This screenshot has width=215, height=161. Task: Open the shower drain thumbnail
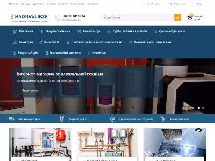click(x=175, y=142)
